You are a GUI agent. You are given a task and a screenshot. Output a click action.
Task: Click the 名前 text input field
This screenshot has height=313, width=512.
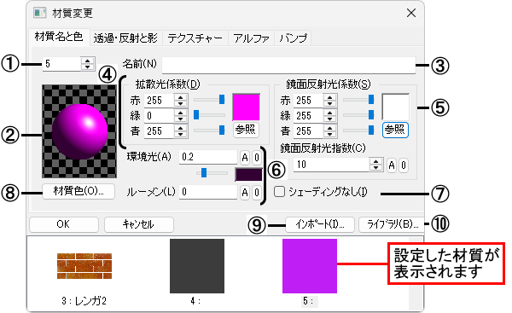pyautogui.click(x=288, y=65)
